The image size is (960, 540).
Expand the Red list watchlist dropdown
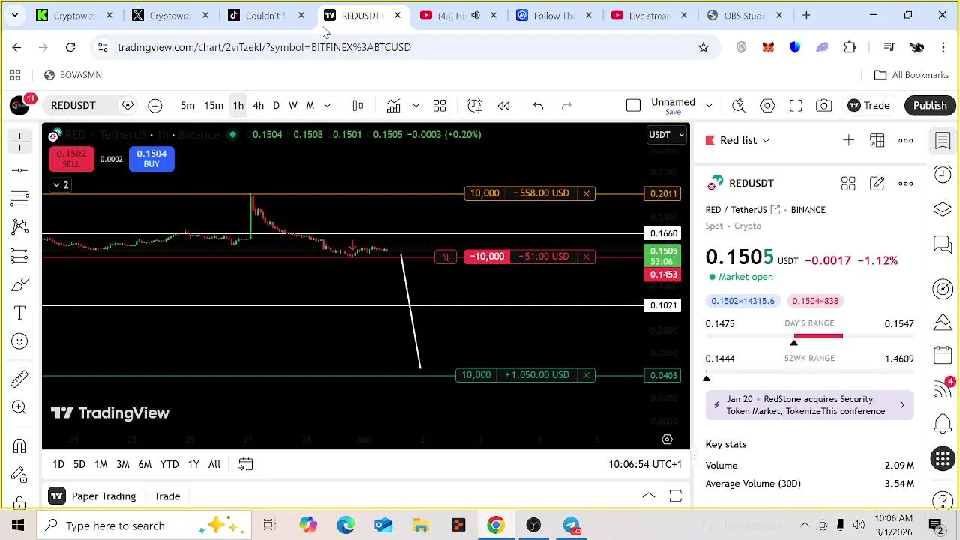(766, 140)
